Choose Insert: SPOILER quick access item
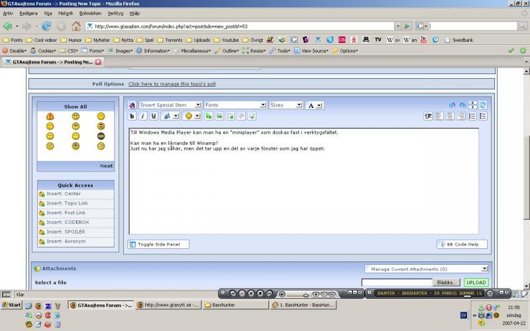 tap(76, 232)
